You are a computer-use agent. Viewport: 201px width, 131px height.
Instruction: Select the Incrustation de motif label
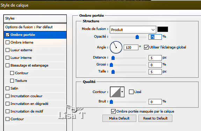coord(27,111)
